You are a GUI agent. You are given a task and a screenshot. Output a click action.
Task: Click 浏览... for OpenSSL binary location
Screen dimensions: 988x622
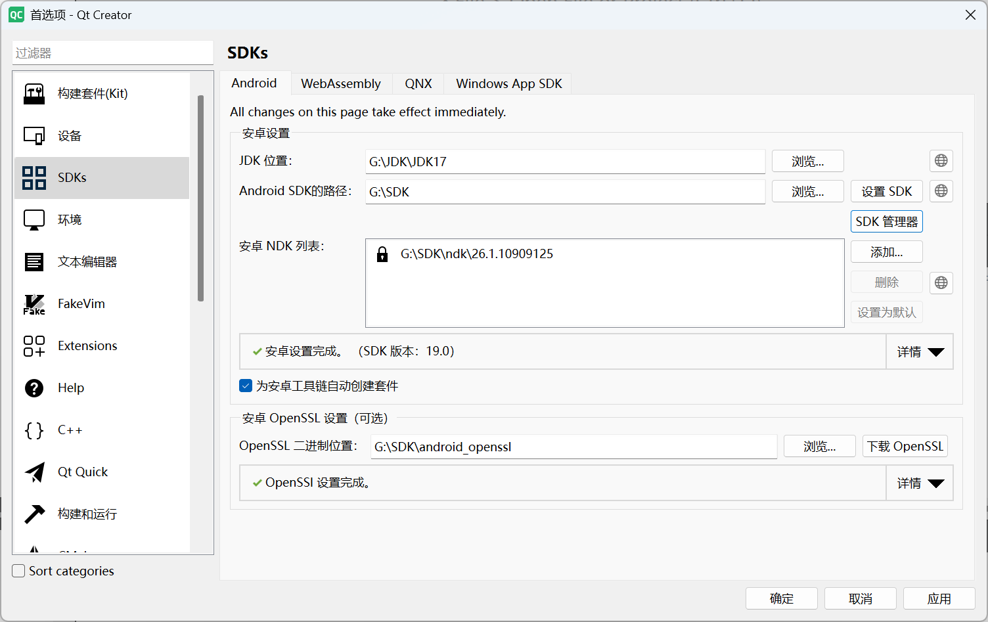820,446
